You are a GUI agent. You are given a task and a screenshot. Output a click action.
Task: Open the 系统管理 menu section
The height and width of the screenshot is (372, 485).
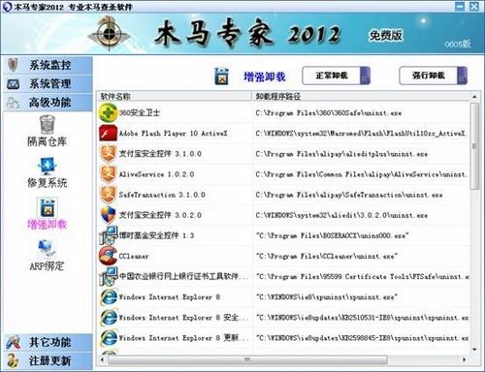tap(48, 84)
